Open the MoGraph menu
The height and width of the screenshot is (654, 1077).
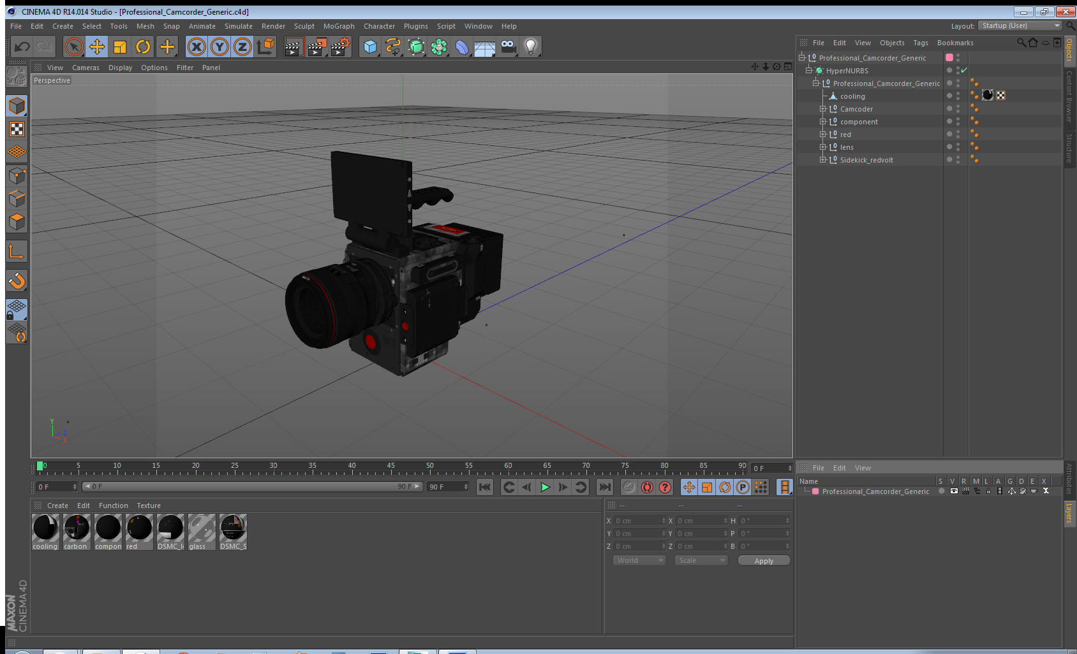point(339,26)
